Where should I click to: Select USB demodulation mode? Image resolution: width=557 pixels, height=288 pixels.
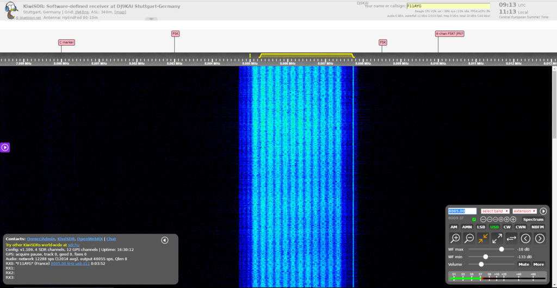494,227
